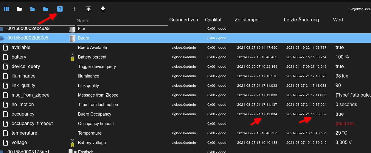
Task: Select the occupancy state row
Action: pyautogui.click(x=23, y=114)
